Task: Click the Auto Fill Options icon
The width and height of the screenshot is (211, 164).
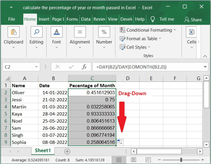Action: point(120,142)
